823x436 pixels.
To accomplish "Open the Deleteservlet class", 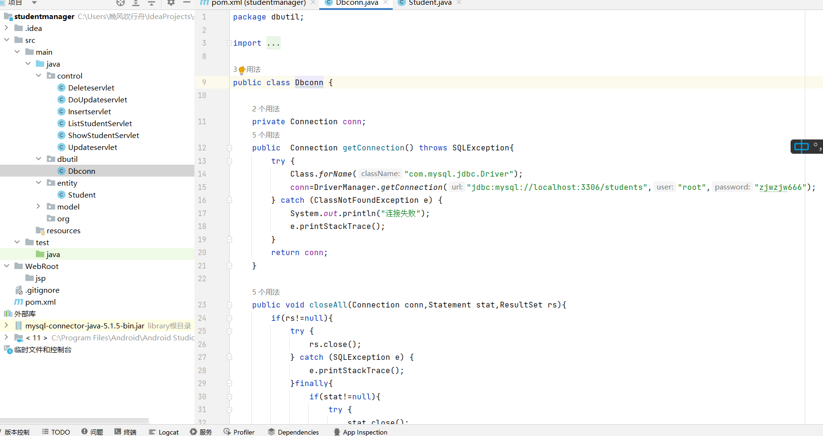I will pyautogui.click(x=91, y=88).
